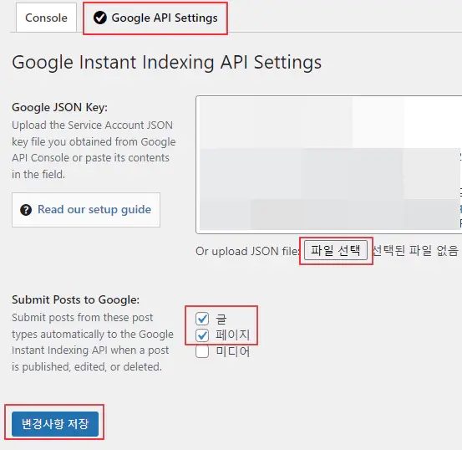Switch to the Console tab
The width and height of the screenshot is (462, 450).
(46, 18)
